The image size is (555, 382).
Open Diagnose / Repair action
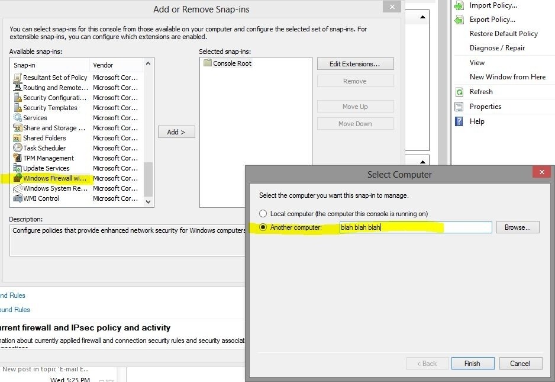(497, 48)
